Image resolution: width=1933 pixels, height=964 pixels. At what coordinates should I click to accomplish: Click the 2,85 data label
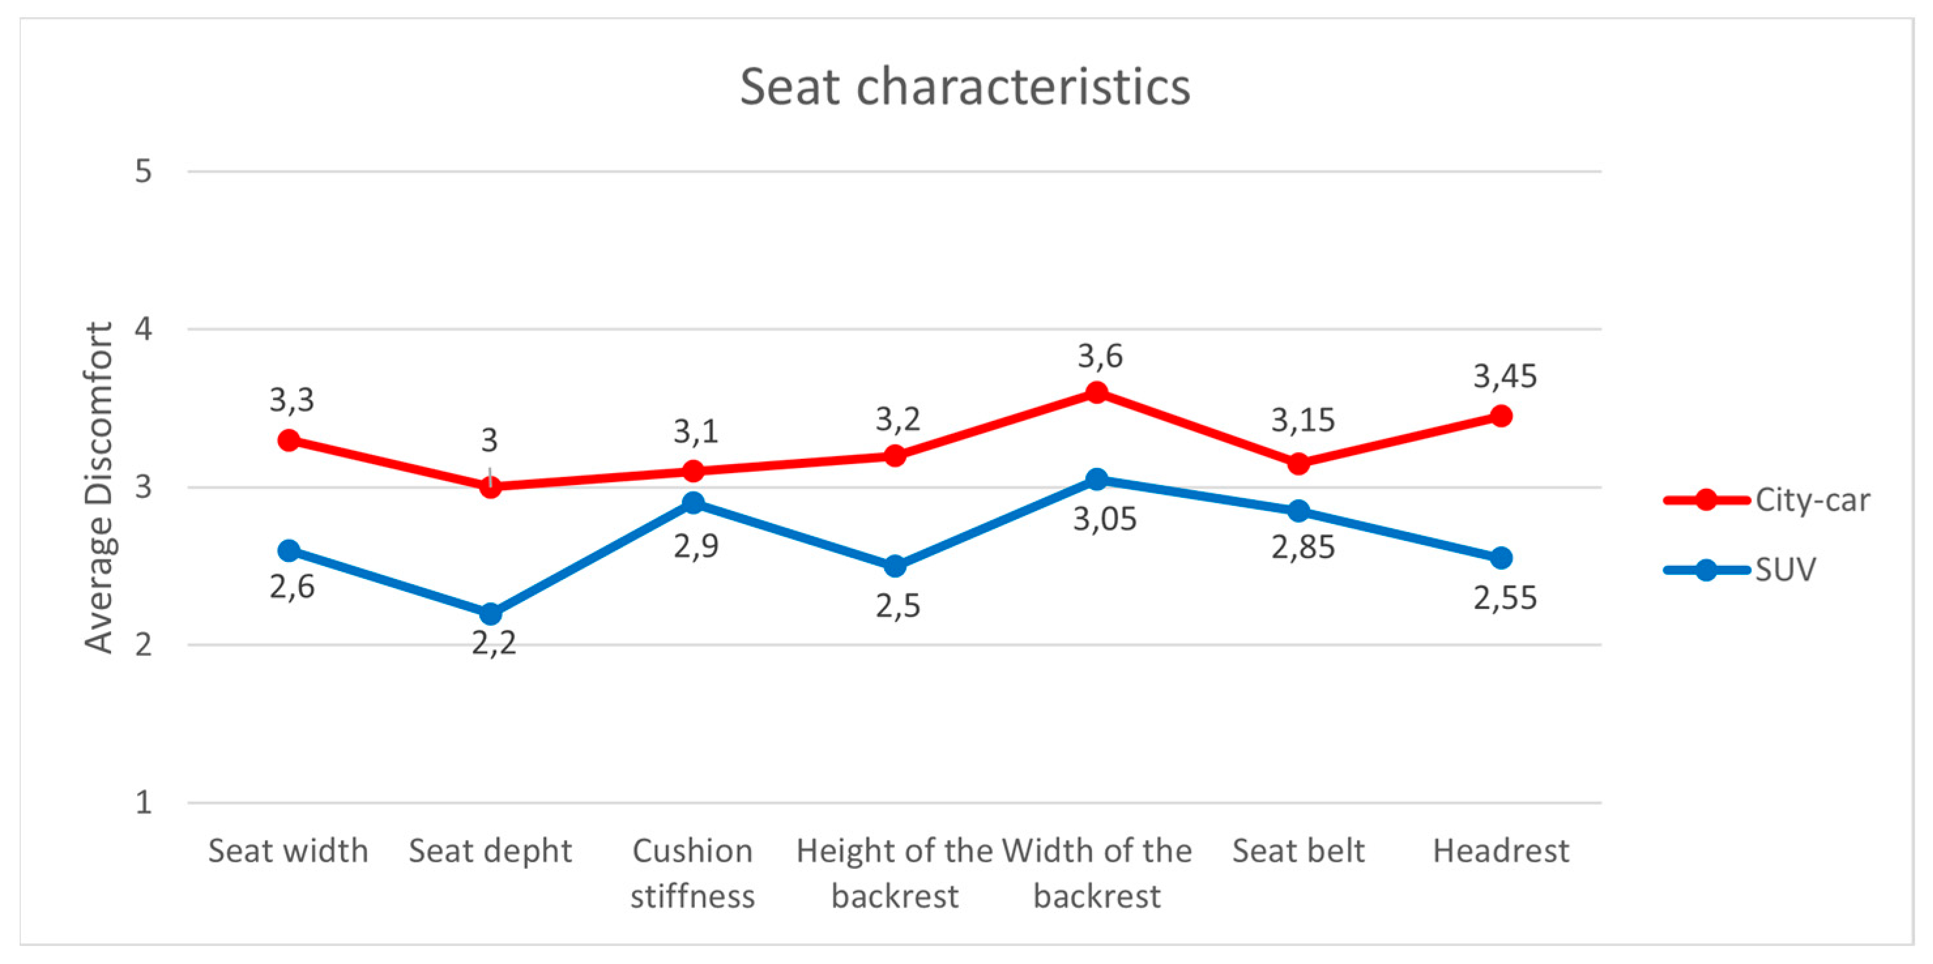(x=1303, y=548)
